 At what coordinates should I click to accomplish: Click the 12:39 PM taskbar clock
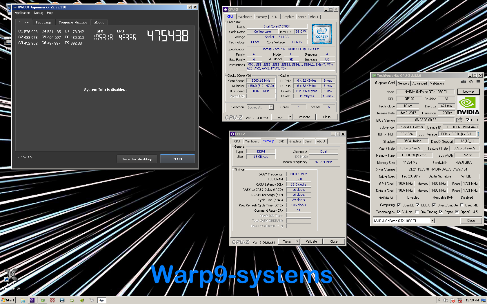[x=472, y=300]
